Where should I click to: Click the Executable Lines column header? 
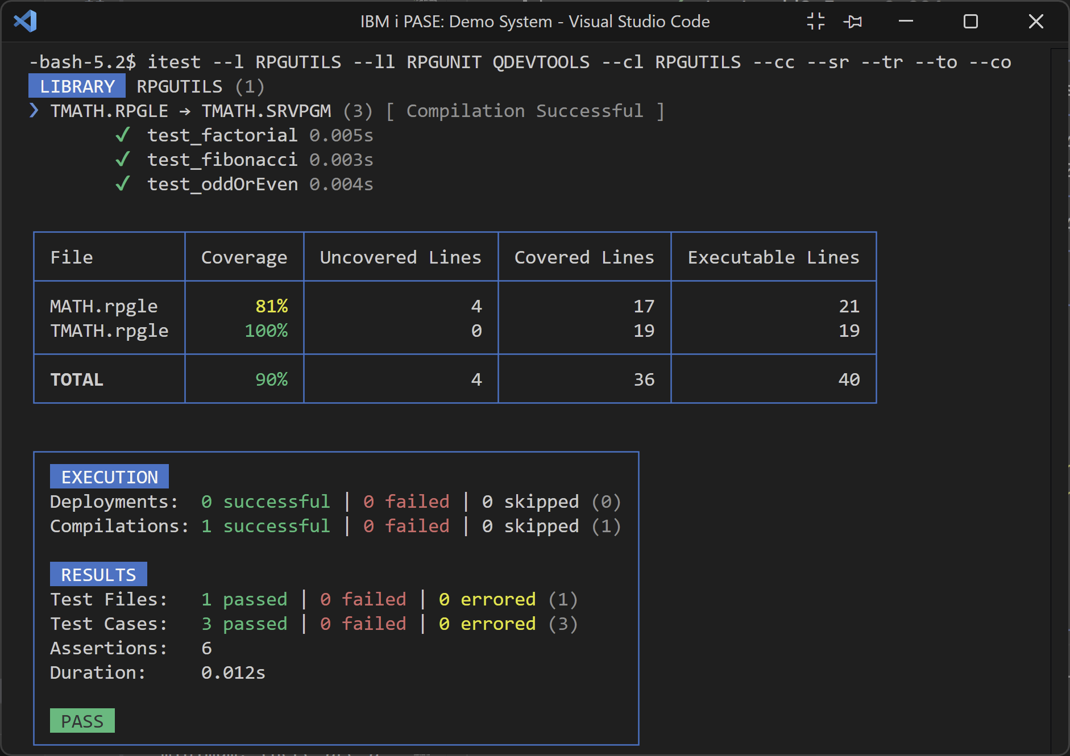(x=774, y=257)
